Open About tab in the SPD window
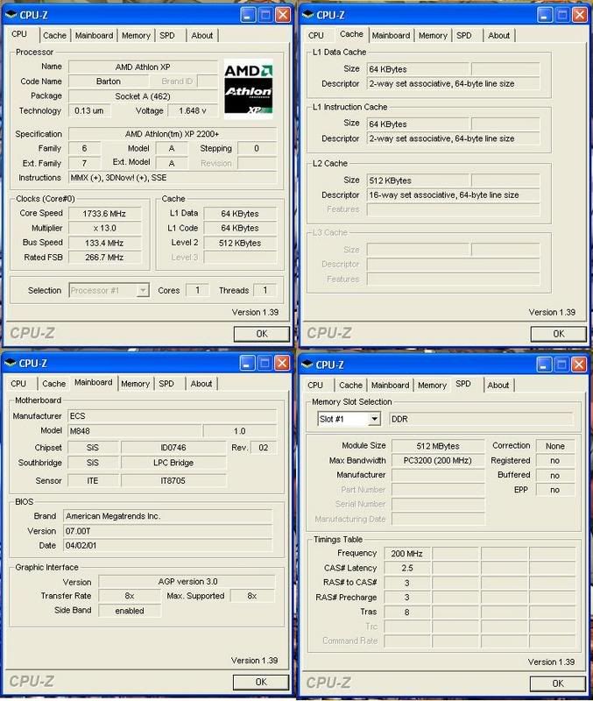 [x=498, y=385]
